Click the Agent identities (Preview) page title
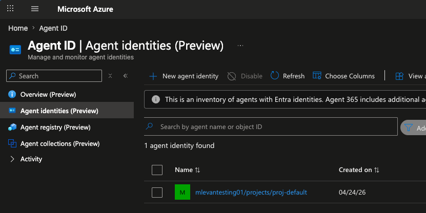 [154, 46]
